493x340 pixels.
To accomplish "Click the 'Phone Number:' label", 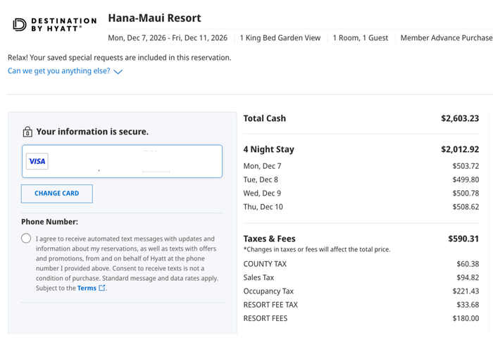I will [x=50, y=222].
